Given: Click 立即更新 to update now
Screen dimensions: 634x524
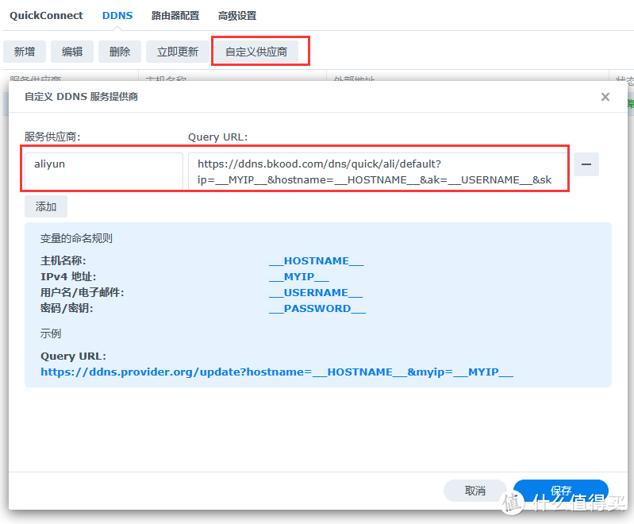Looking at the screenshot, I should pos(178,52).
